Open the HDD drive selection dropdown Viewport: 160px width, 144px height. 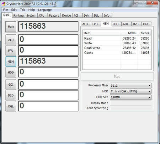pos(130,91)
